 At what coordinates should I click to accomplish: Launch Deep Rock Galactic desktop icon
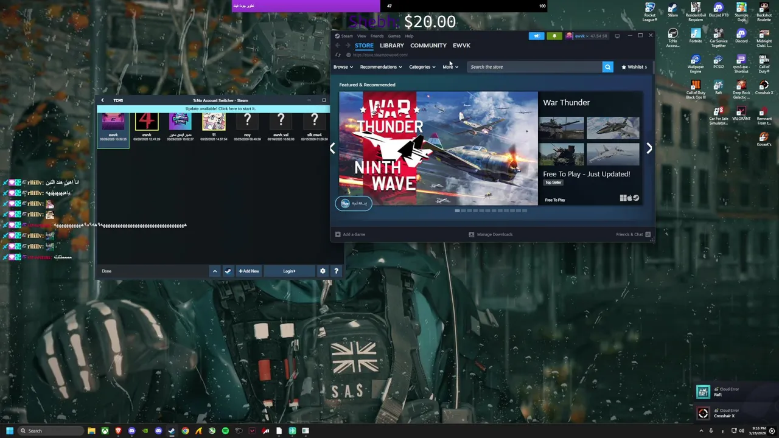point(741,90)
